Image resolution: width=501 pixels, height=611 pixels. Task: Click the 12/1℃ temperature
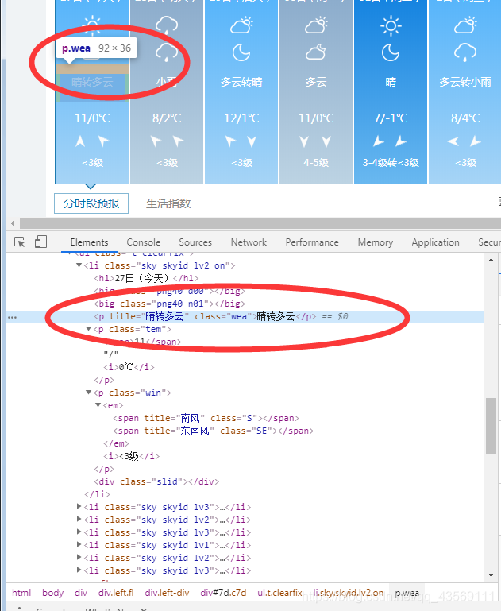pos(241,118)
